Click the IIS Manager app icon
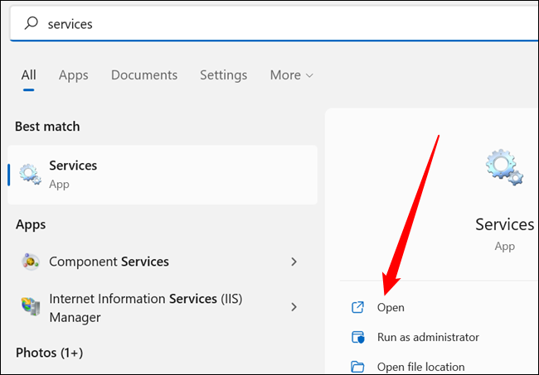The image size is (539, 375). click(x=31, y=306)
